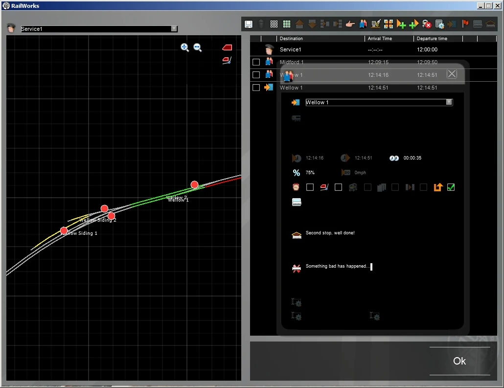Viewport: 504px width, 388px height.
Task: Select the Midford 1 instruction row
Action: [x=373, y=62]
